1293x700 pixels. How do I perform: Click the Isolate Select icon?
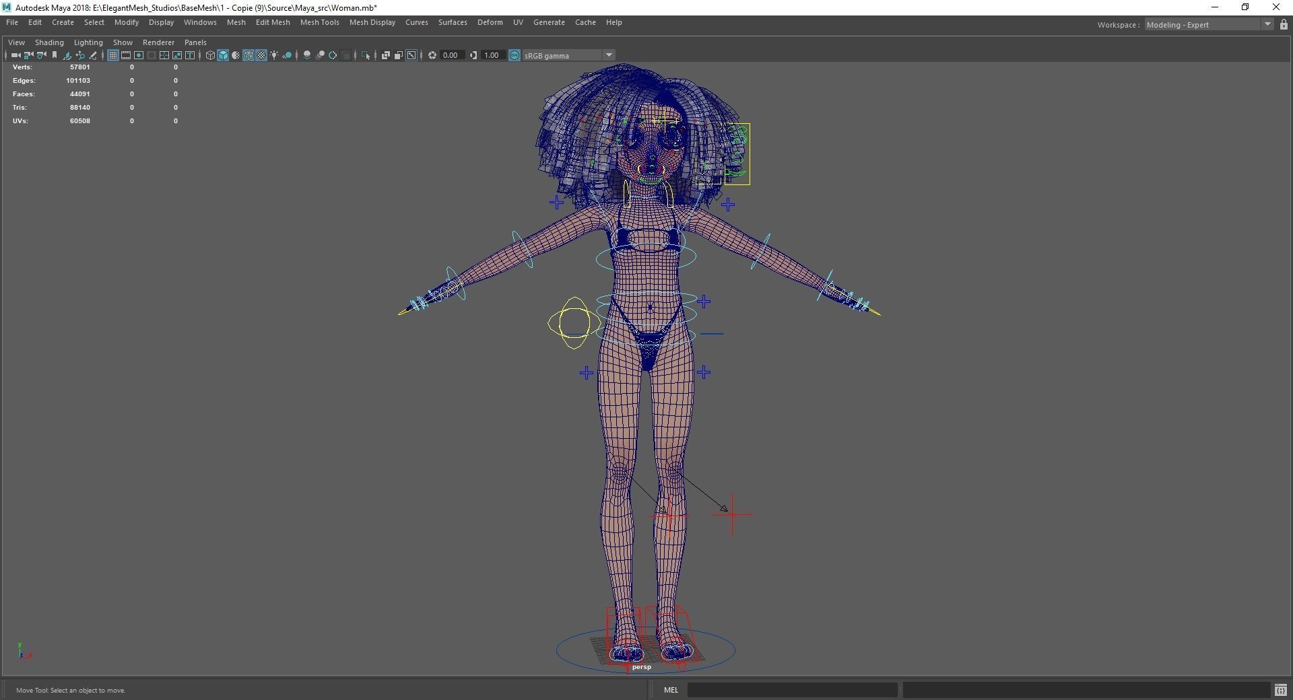(366, 55)
